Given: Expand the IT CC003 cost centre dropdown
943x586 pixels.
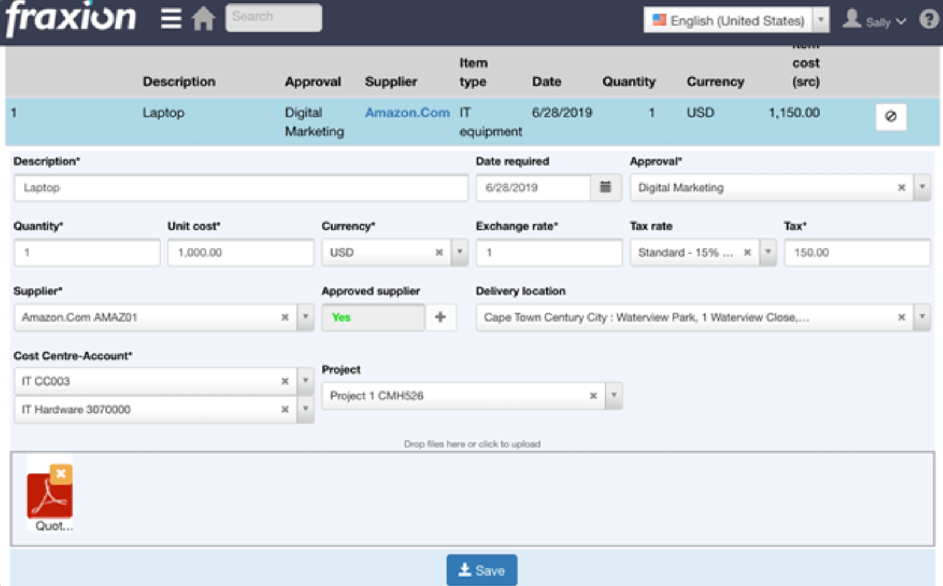Looking at the screenshot, I should (x=305, y=381).
